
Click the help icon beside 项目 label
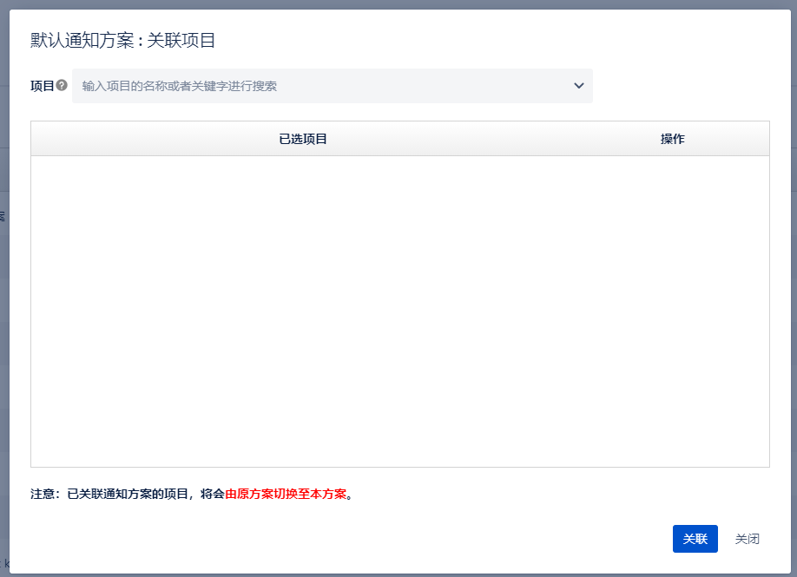(62, 86)
